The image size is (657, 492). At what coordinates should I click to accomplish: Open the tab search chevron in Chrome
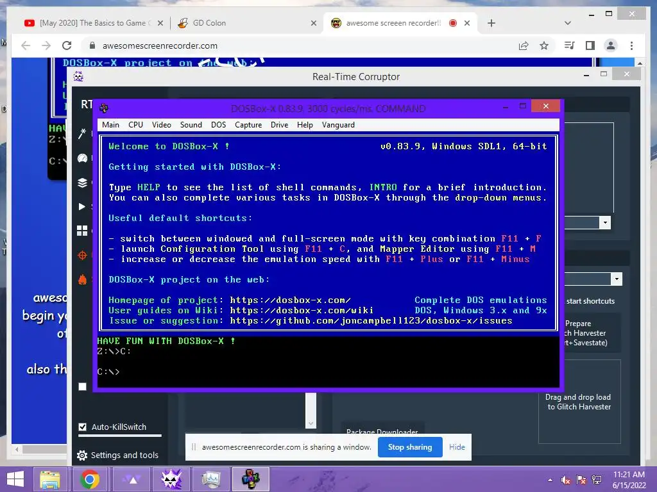click(x=568, y=23)
